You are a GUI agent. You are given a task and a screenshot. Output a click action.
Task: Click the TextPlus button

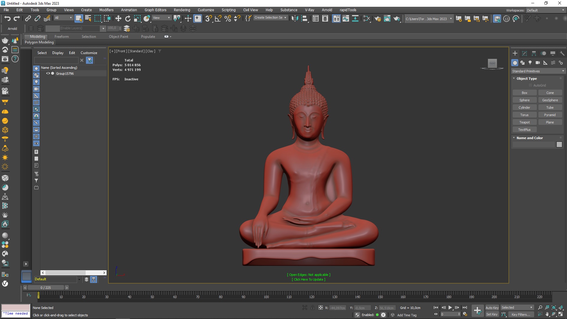(524, 130)
